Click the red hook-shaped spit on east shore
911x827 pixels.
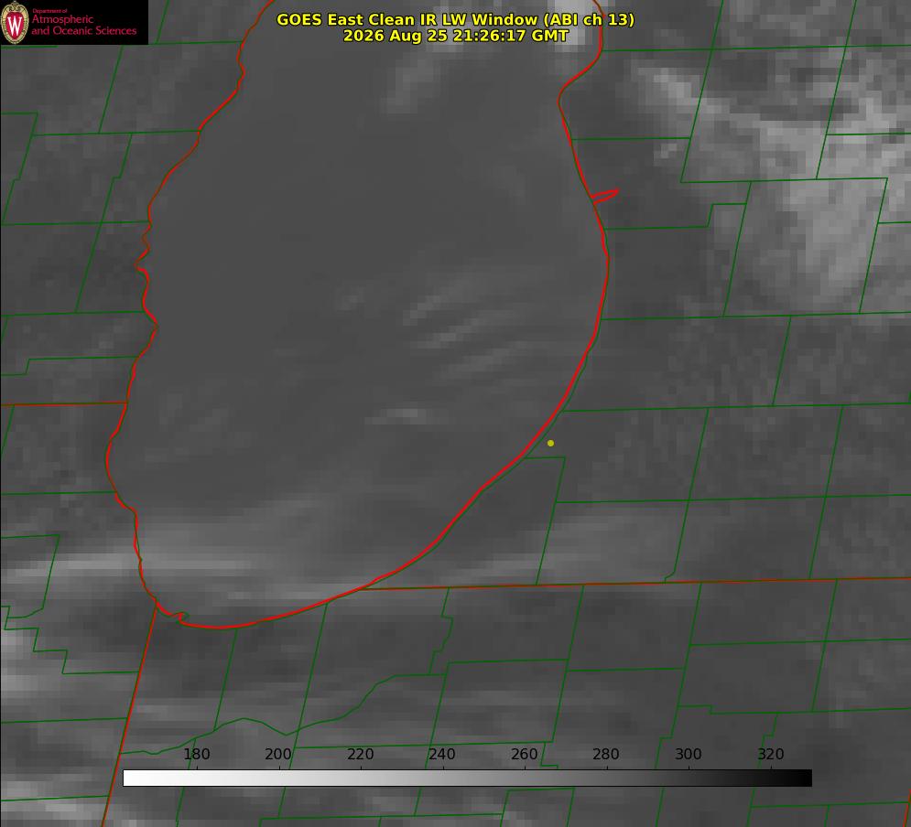tap(604, 196)
